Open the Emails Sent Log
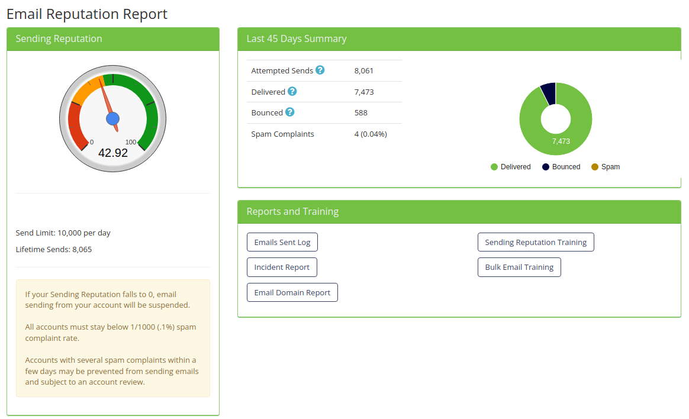Image resolution: width=689 pixels, height=419 pixels. click(282, 242)
